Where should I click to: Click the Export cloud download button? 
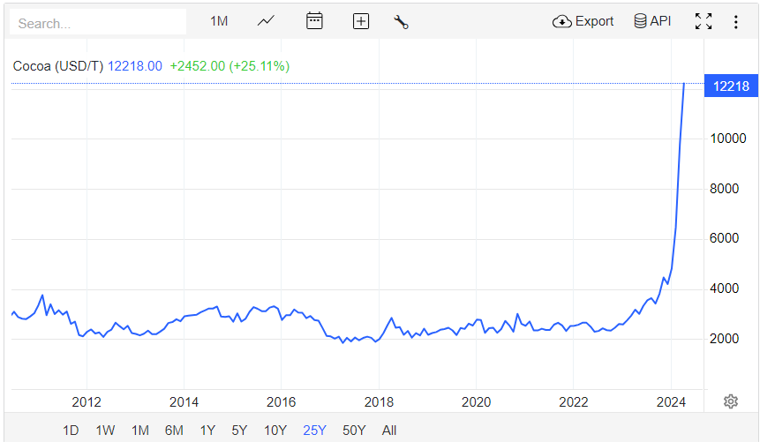tap(583, 21)
